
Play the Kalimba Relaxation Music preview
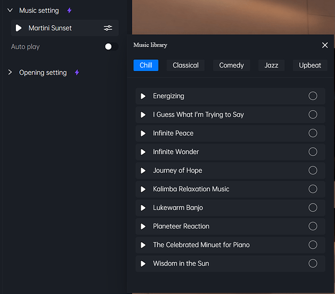coord(143,189)
